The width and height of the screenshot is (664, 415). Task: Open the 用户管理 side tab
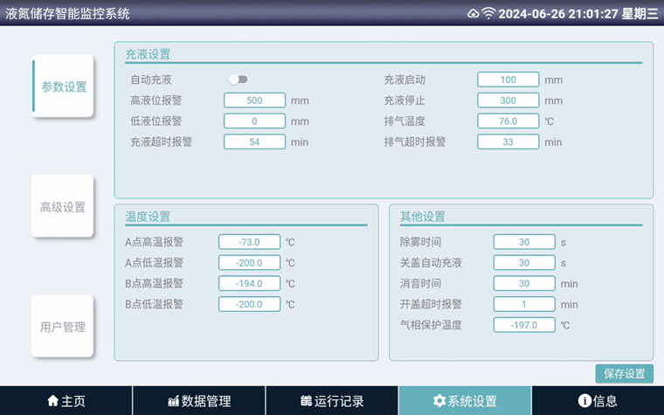point(63,326)
